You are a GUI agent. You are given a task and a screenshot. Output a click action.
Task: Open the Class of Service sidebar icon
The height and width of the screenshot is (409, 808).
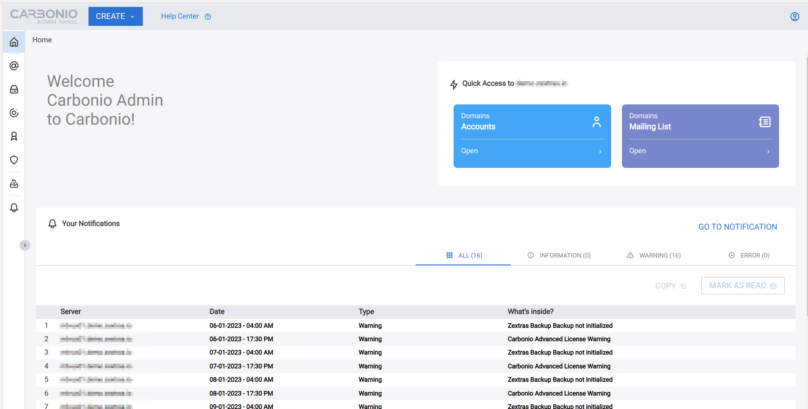point(14,113)
